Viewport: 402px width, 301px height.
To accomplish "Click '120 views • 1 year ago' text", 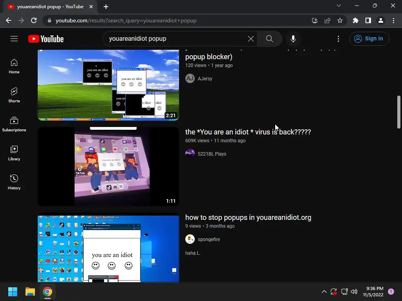I will (x=209, y=65).
